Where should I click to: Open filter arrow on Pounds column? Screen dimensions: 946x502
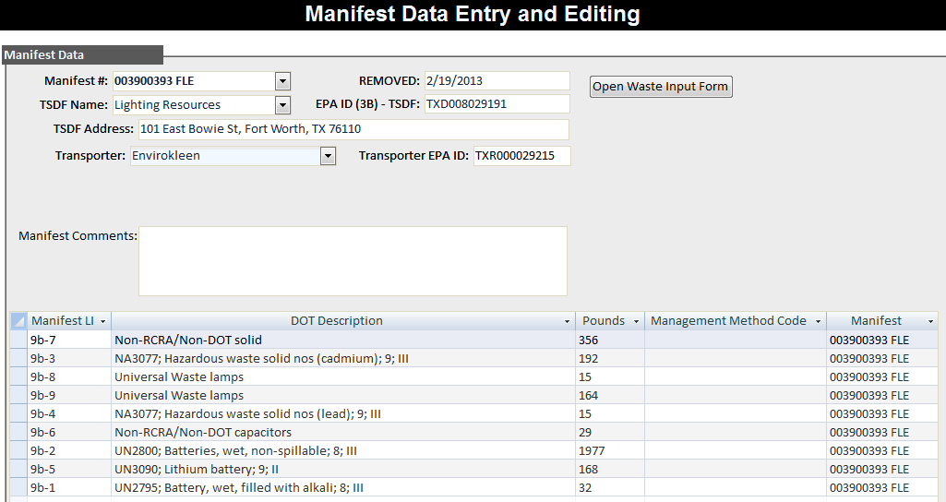point(636,321)
